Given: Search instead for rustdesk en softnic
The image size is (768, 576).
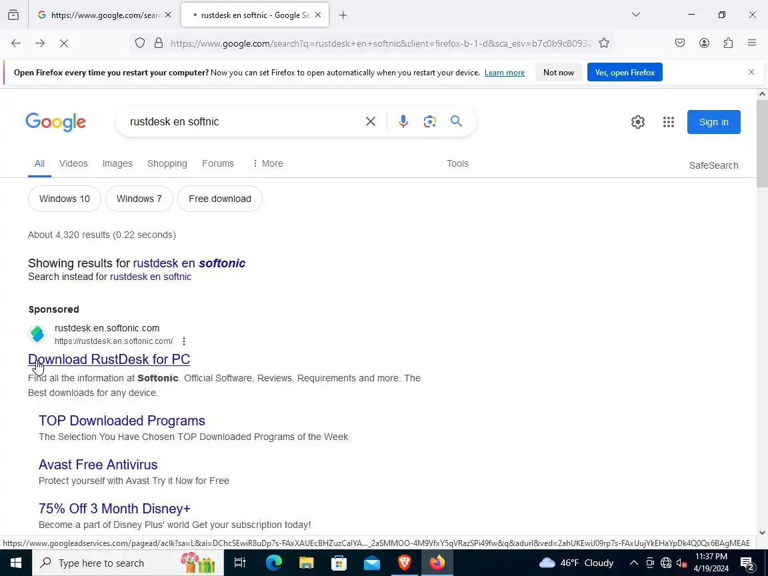Looking at the screenshot, I should (151, 277).
